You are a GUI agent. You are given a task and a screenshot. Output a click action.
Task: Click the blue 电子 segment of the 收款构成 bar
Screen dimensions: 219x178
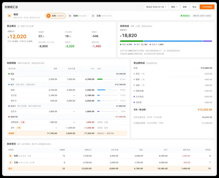(x=173, y=41)
